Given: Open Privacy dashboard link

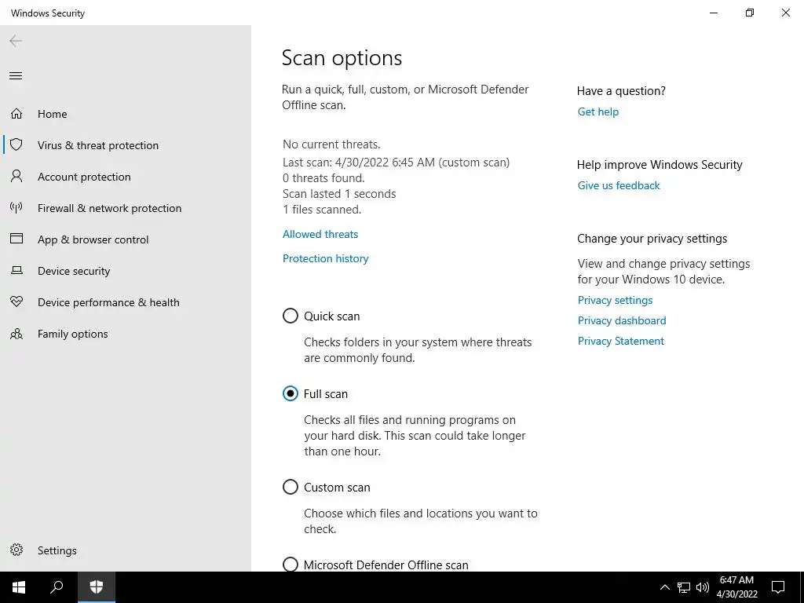Looking at the screenshot, I should pyautogui.click(x=622, y=320).
